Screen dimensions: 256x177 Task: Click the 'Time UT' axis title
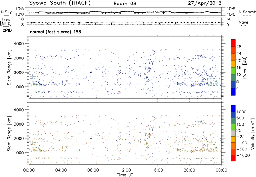(x=125, y=175)
